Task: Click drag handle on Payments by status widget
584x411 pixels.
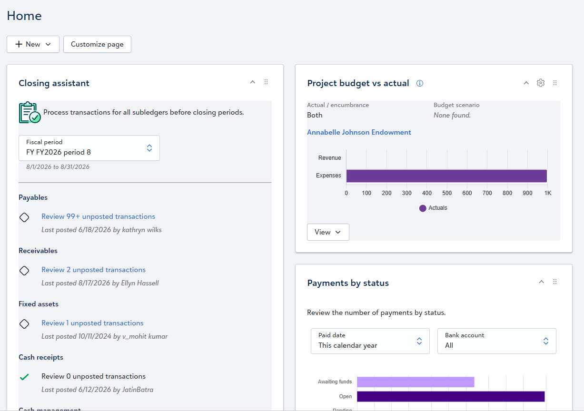Action: pos(555,282)
